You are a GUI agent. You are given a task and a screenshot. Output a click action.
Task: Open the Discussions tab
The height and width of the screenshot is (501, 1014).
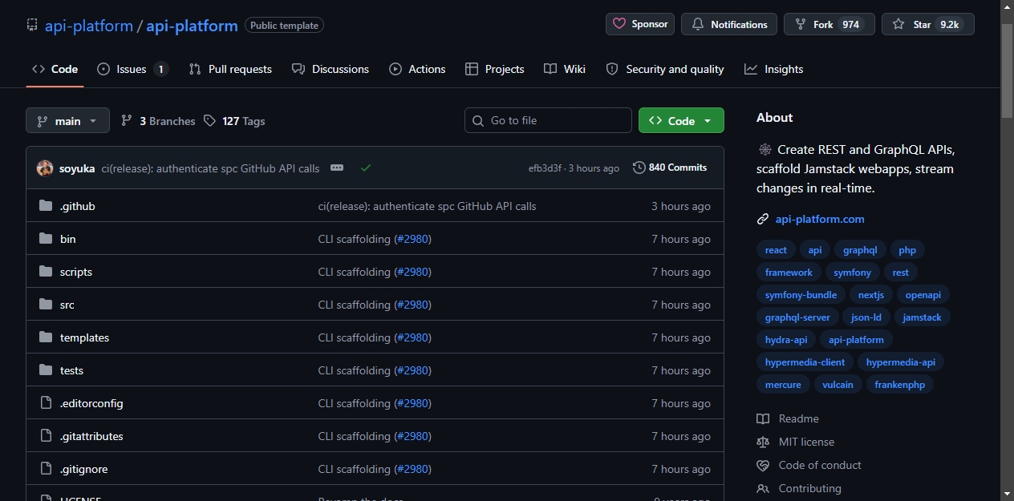(331, 69)
